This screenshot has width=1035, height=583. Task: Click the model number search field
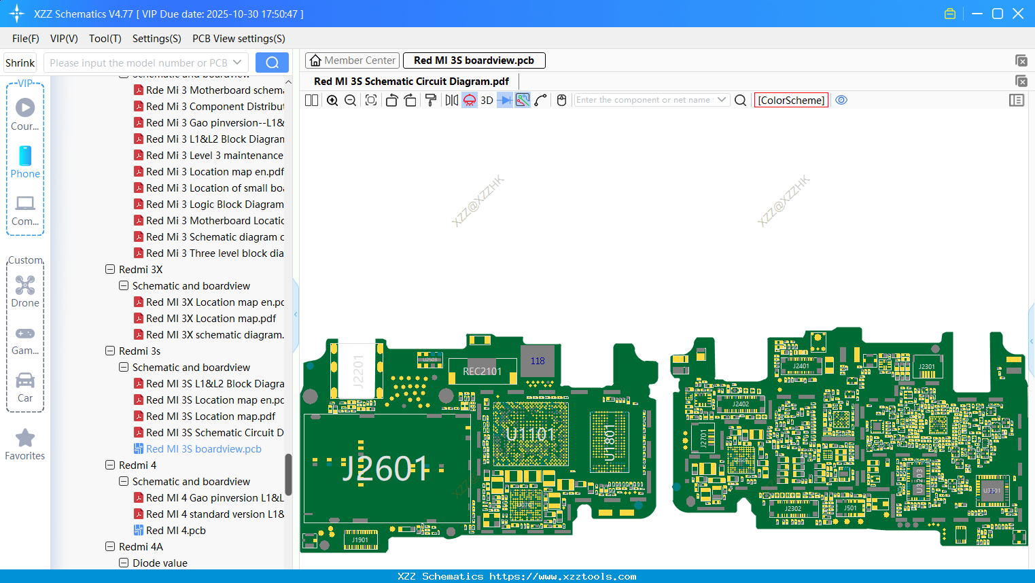[139, 63]
